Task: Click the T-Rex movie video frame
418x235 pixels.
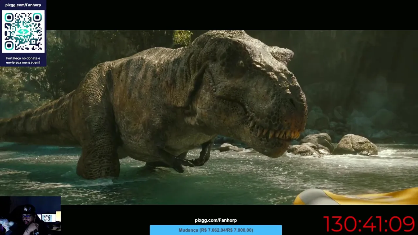Action: [209, 117]
